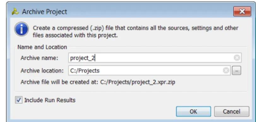Click the description text about the compressed zip file

(x=135, y=32)
